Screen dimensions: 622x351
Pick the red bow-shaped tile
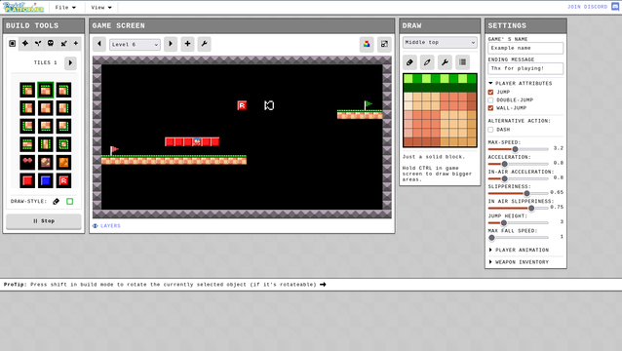click(x=27, y=162)
